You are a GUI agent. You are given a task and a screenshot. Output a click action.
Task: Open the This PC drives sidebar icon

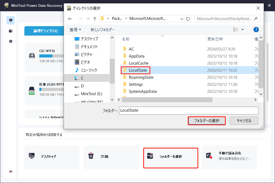click(x=10, y=20)
